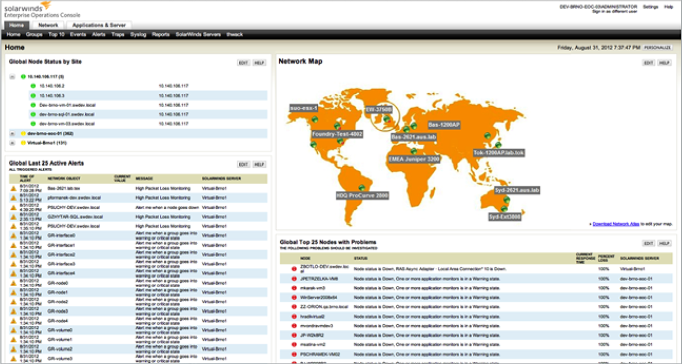Click Edit on the Network Map panel
Image resolution: width=682 pixels, height=364 pixels.
point(648,63)
